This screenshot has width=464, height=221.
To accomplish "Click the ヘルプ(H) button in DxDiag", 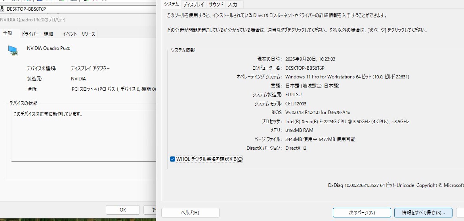I will (x=190, y=213).
